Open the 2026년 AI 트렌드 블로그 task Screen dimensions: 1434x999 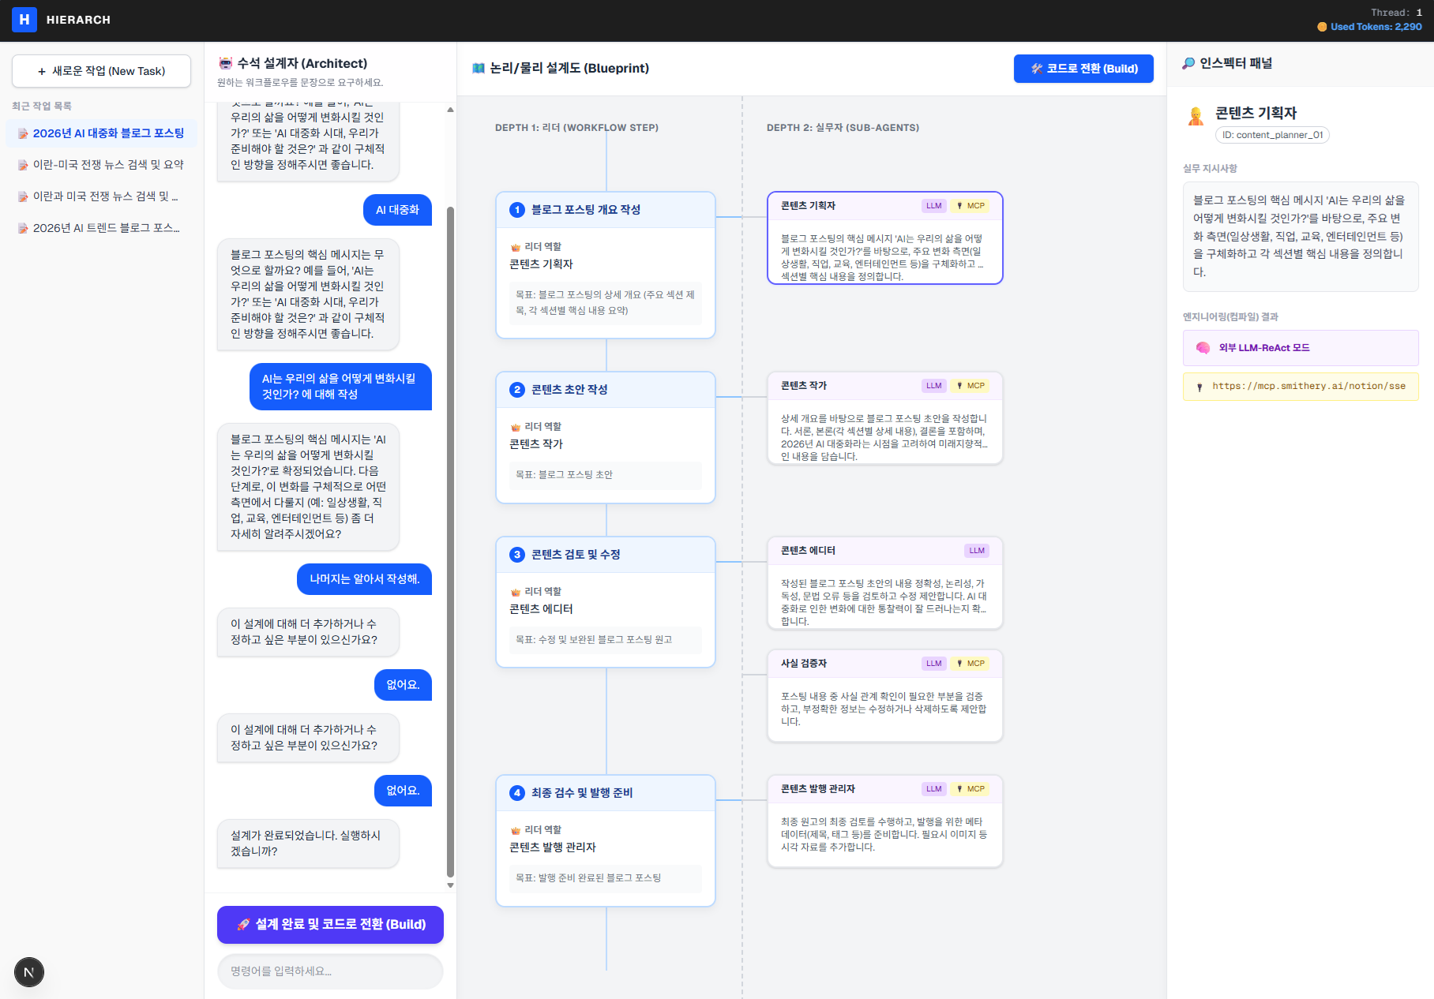point(106,228)
